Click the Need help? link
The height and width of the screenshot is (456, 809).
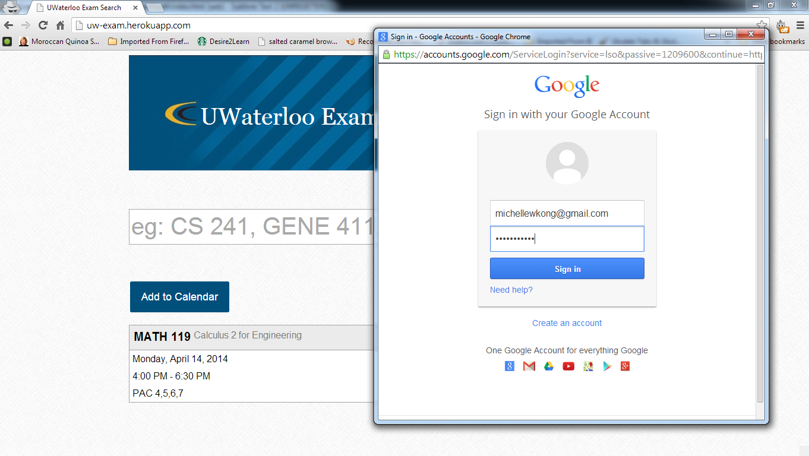(x=511, y=290)
